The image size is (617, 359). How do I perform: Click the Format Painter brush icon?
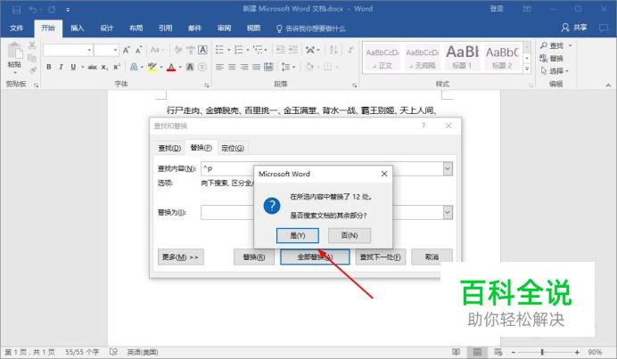(32, 70)
